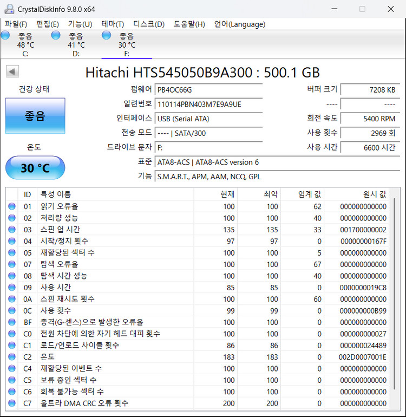This screenshot has width=406, height=417.
Task: Click the standard field ATA8-ACS version 6
Action: (x=277, y=162)
